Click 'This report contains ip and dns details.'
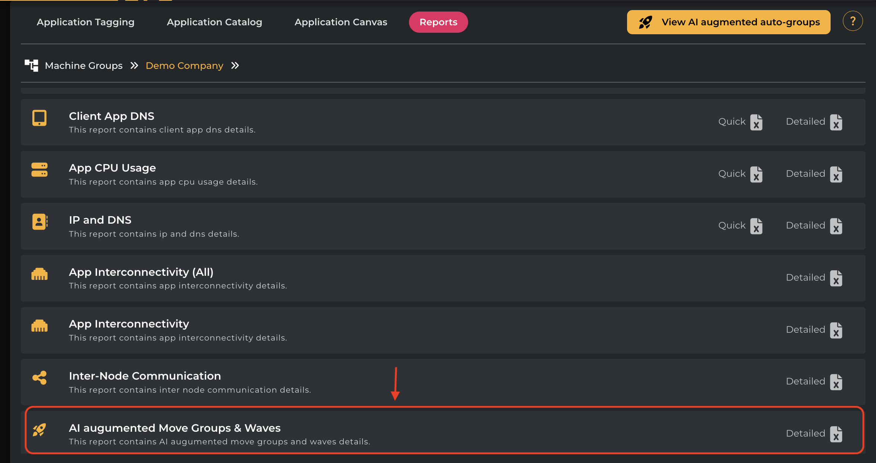This screenshot has height=463, width=876. click(154, 234)
